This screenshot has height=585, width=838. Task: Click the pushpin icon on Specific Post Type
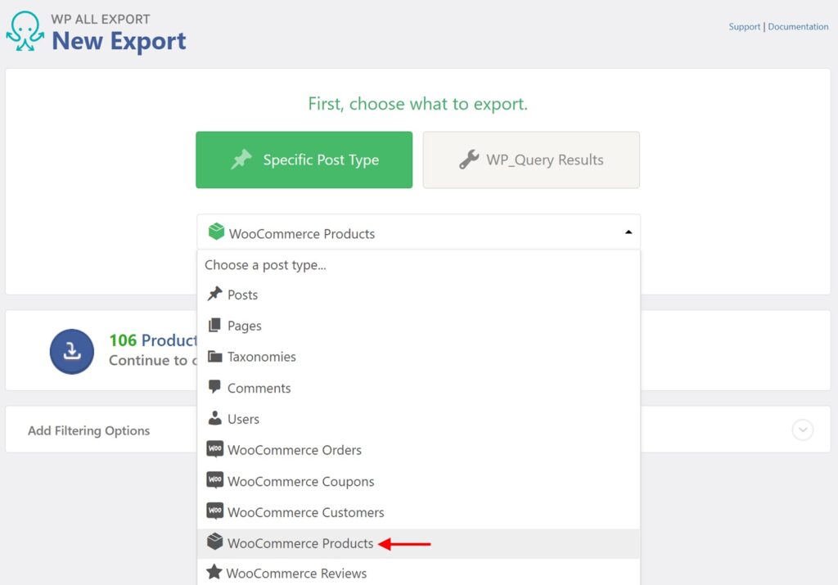click(x=241, y=160)
